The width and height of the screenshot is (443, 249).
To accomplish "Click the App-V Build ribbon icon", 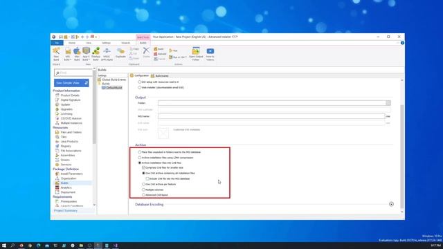I will pos(86,54).
